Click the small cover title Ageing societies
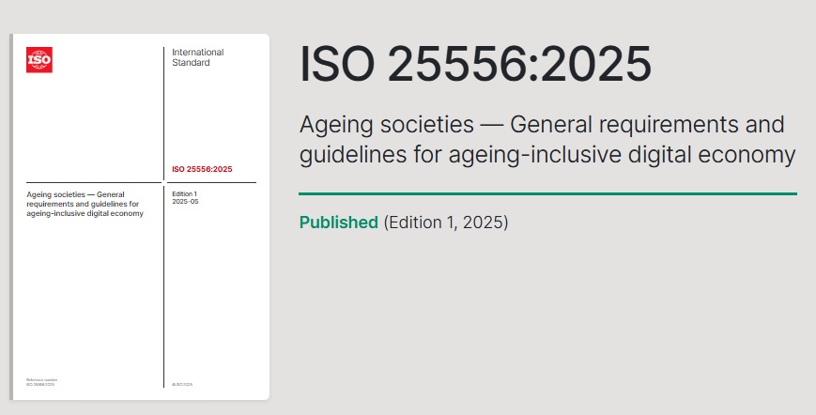Screen dimensions: 816x415 pyautogui.click(x=85, y=204)
